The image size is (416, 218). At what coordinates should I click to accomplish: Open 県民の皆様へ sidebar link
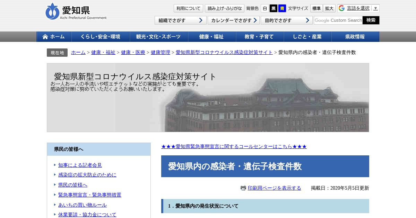click(73, 185)
